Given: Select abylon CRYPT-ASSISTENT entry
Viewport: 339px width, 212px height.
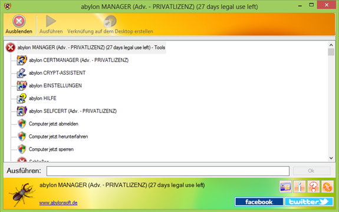Looking at the screenshot, I should [57, 73].
